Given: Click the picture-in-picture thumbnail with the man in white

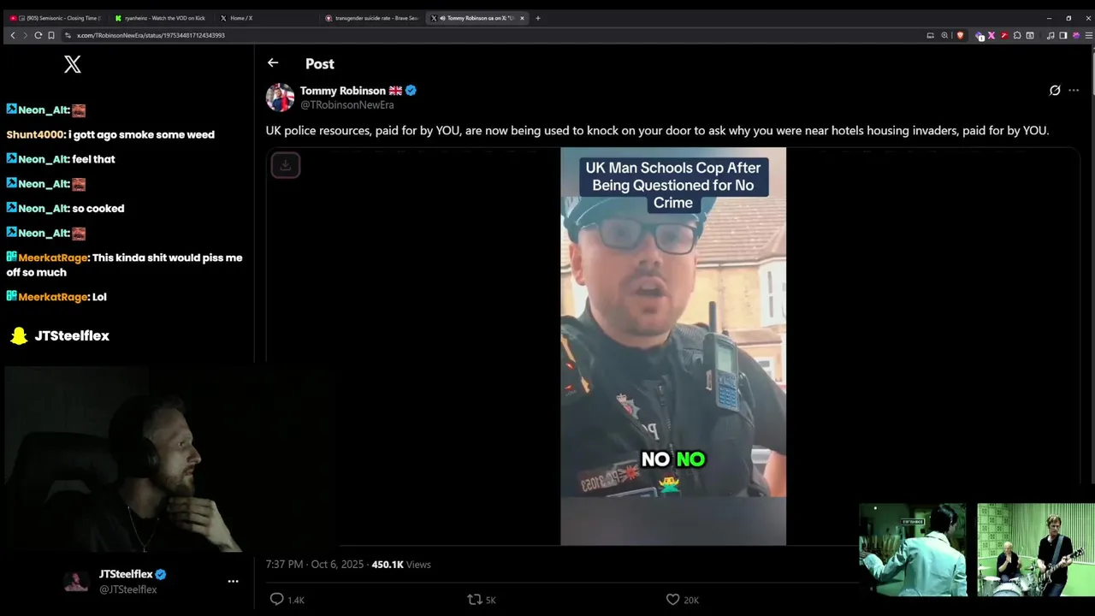Looking at the screenshot, I should (913, 549).
